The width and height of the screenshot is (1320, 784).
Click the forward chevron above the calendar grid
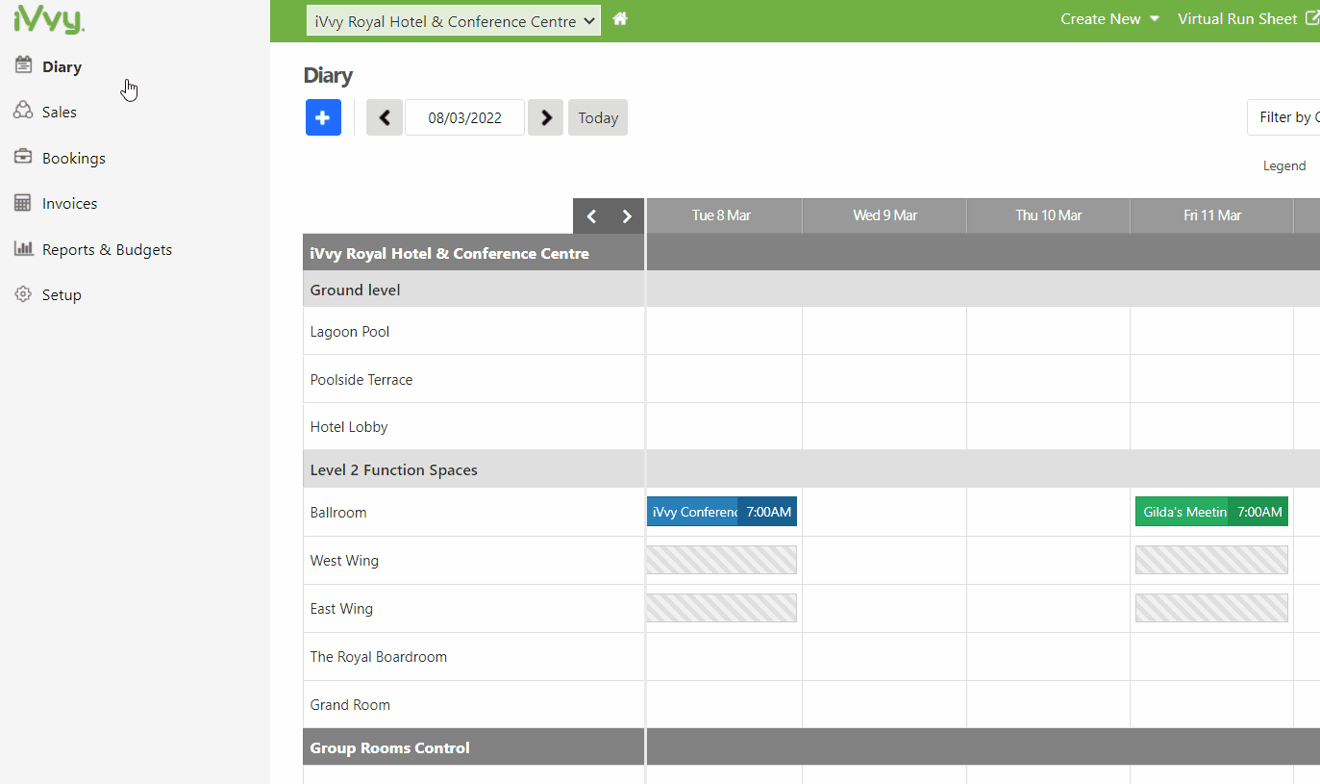coord(626,215)
